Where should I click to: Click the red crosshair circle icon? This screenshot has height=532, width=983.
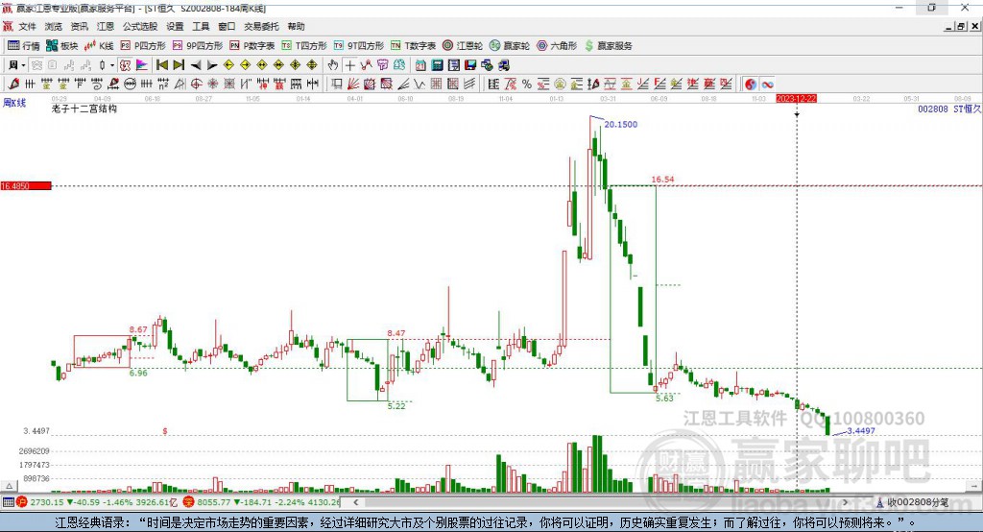(196, 85)
